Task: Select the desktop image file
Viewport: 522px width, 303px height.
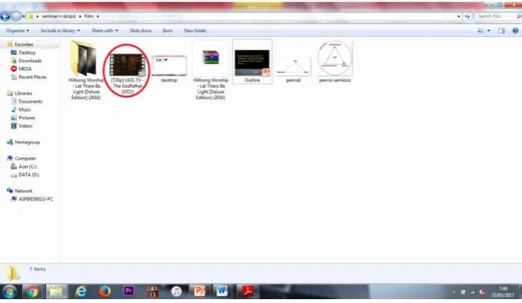Action: pos(169,69)
